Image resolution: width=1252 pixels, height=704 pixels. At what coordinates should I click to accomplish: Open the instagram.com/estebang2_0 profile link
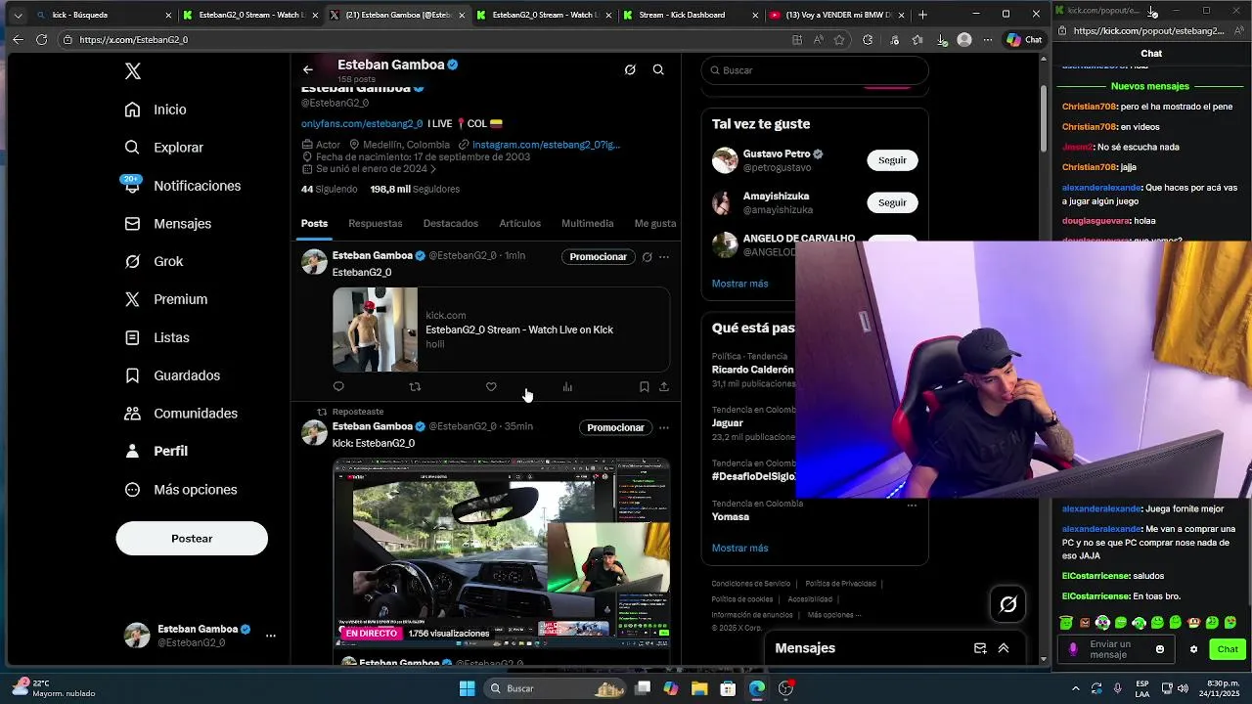click(546, 145)
